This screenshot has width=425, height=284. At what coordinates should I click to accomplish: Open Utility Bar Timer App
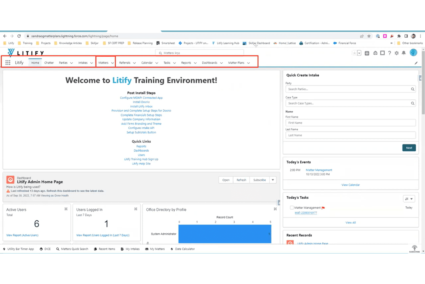click(x=18, y=249)
